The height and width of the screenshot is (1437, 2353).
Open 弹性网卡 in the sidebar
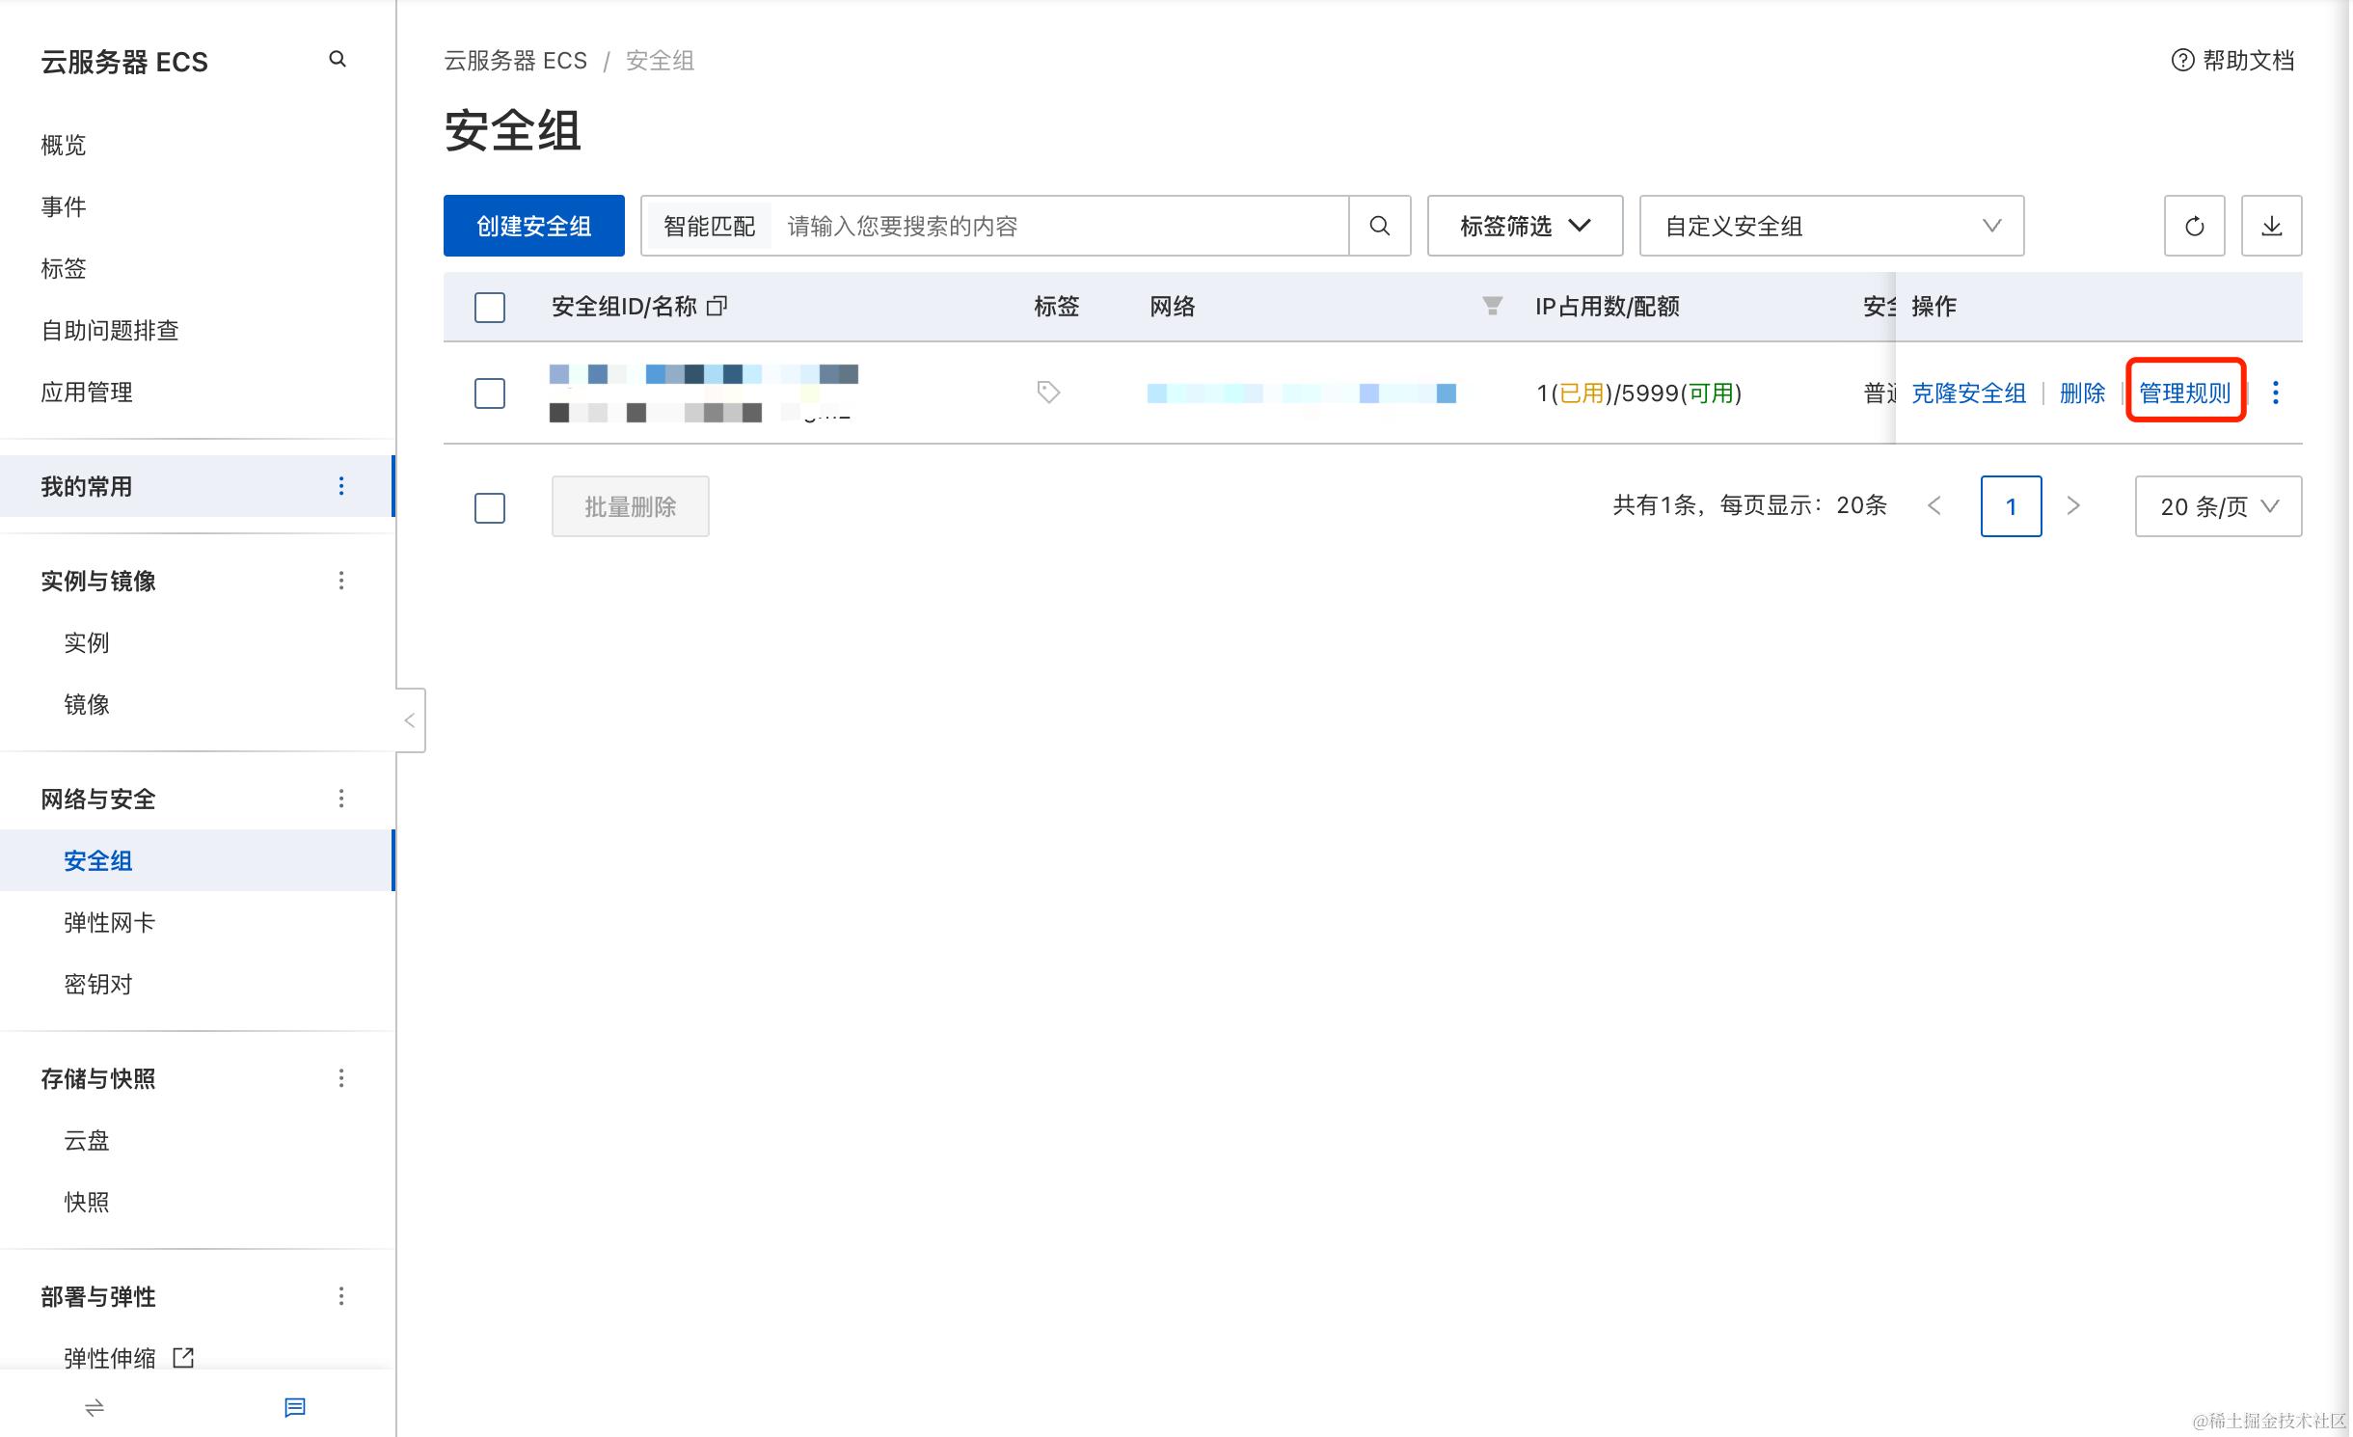(110, 923)
